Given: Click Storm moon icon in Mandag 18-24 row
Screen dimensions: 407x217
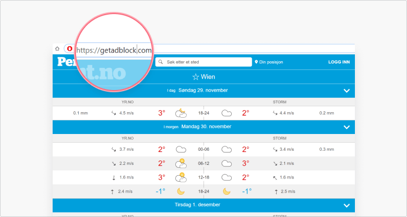Looking at the screenshot, I should [x=227, y=192].
